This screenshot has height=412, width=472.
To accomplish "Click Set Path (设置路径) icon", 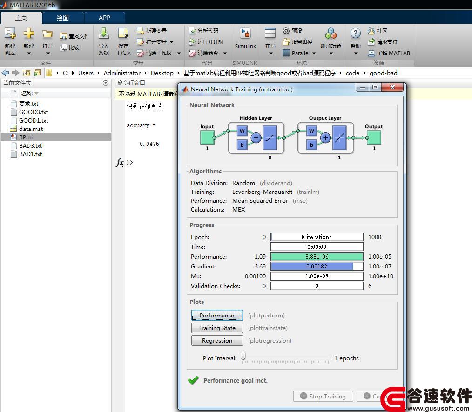I will (x=286, y=42).
